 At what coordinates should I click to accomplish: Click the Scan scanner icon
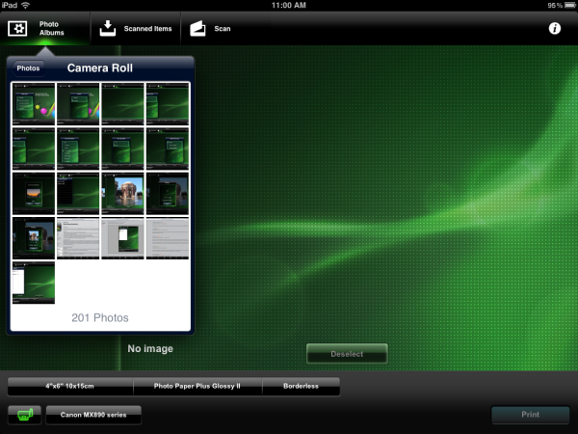(198, 28)
